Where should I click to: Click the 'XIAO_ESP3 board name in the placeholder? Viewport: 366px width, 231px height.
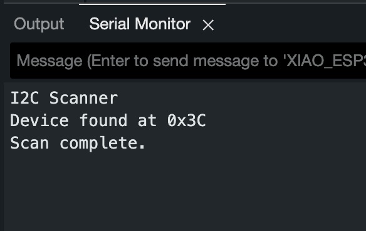pos(325,61)
